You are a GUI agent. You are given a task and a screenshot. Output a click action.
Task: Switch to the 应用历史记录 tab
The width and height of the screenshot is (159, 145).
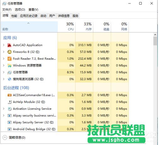[x=29, y=16]
